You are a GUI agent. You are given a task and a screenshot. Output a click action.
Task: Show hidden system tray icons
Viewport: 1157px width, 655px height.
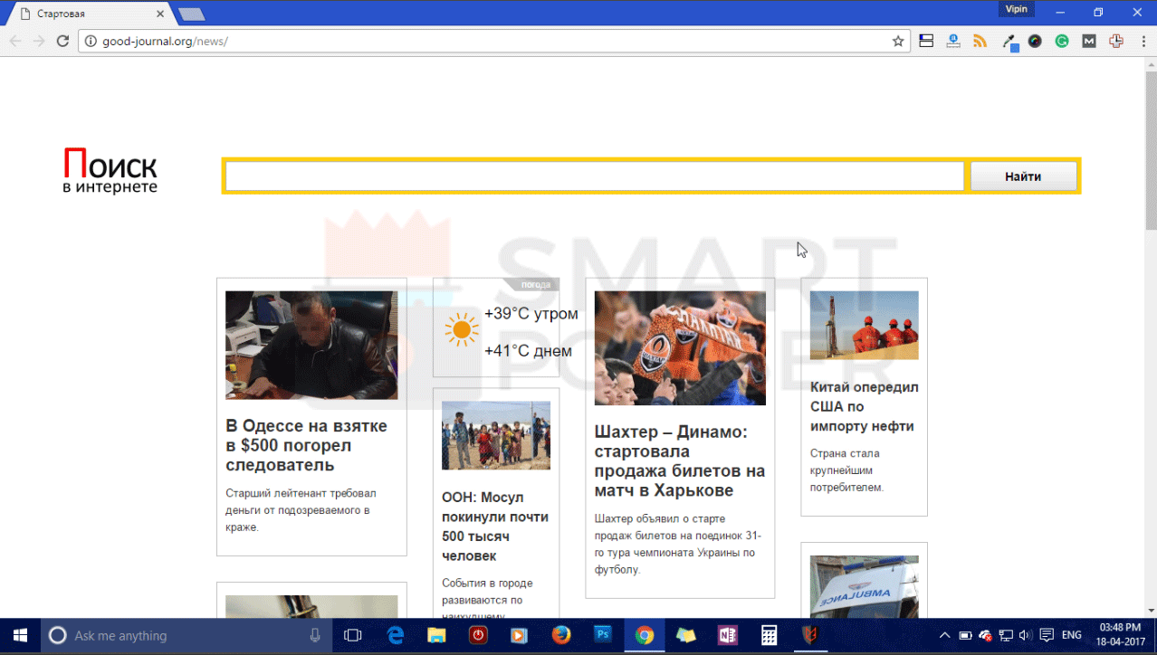[944, 635]
